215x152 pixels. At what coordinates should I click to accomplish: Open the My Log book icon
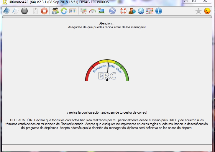(7, 11)
